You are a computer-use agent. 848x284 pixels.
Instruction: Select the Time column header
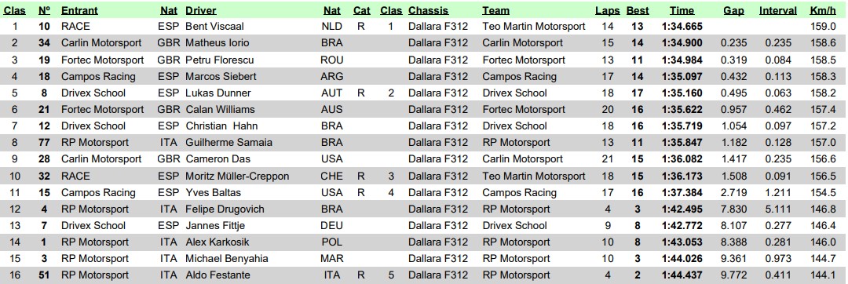[x=682, y=10]
